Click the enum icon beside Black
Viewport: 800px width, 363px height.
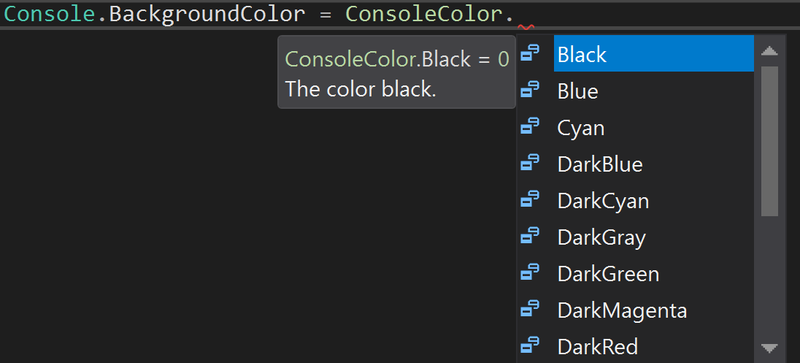(x=530, y=53)
